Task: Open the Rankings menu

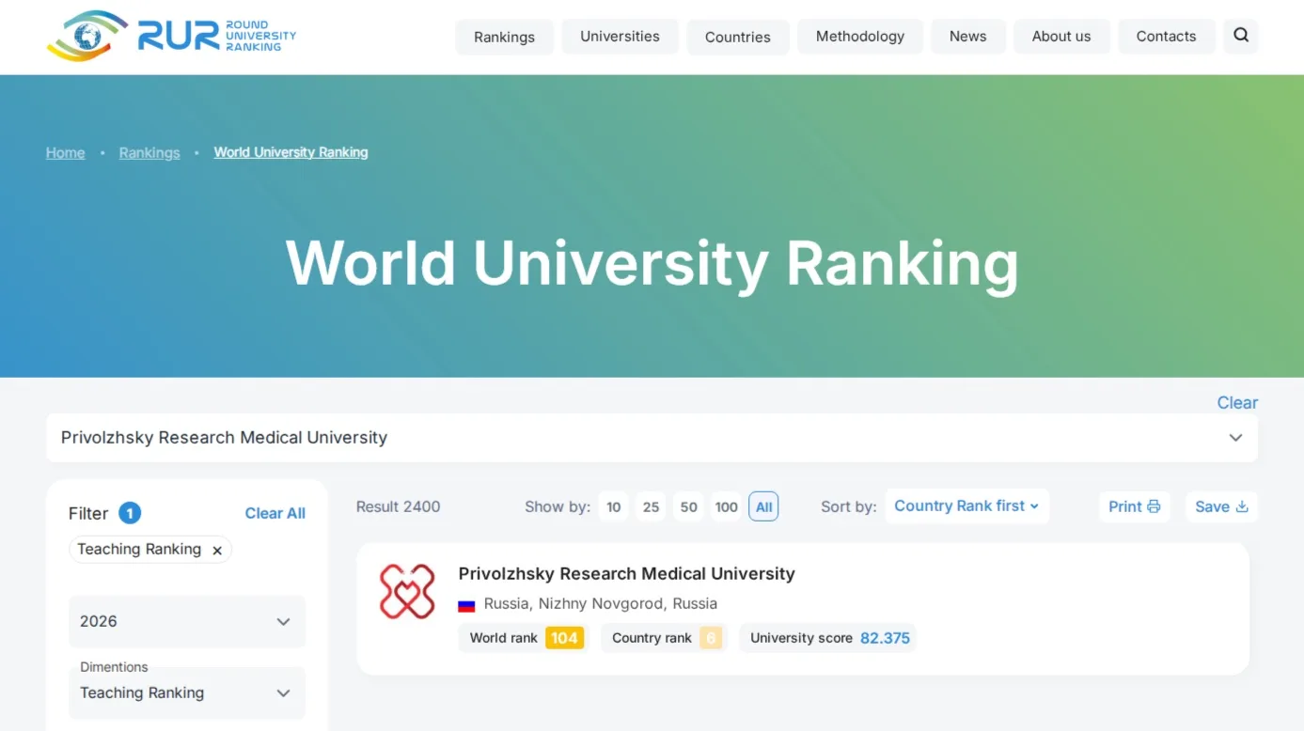Action: 504,37
